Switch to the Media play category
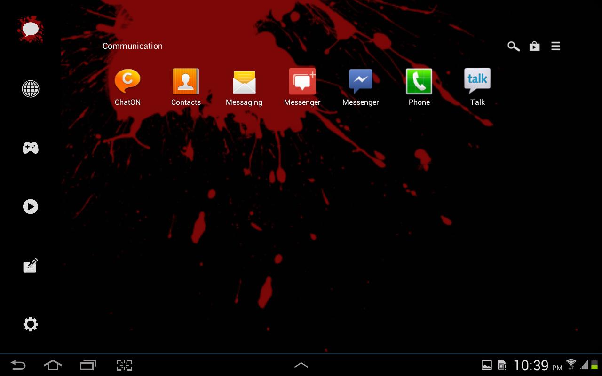 point(31,206)
